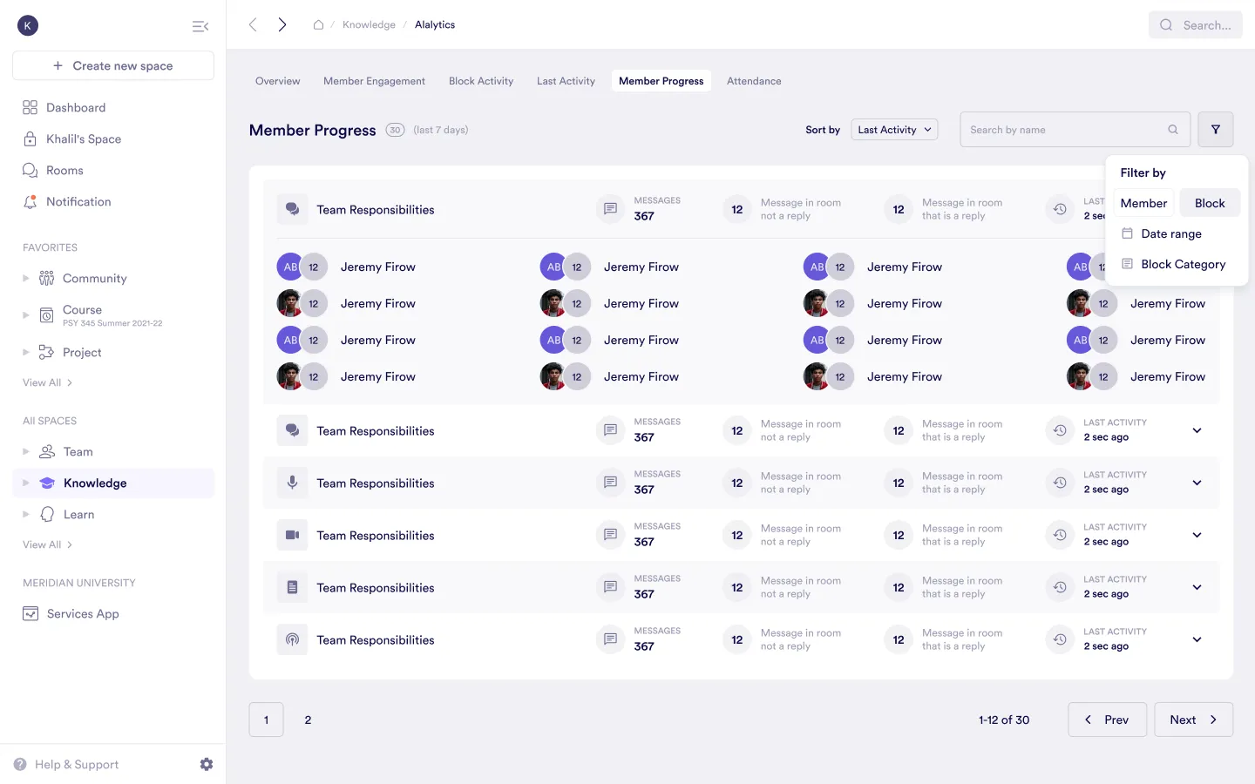Click Create new space

pyautogui.click(x=112, y=65)
